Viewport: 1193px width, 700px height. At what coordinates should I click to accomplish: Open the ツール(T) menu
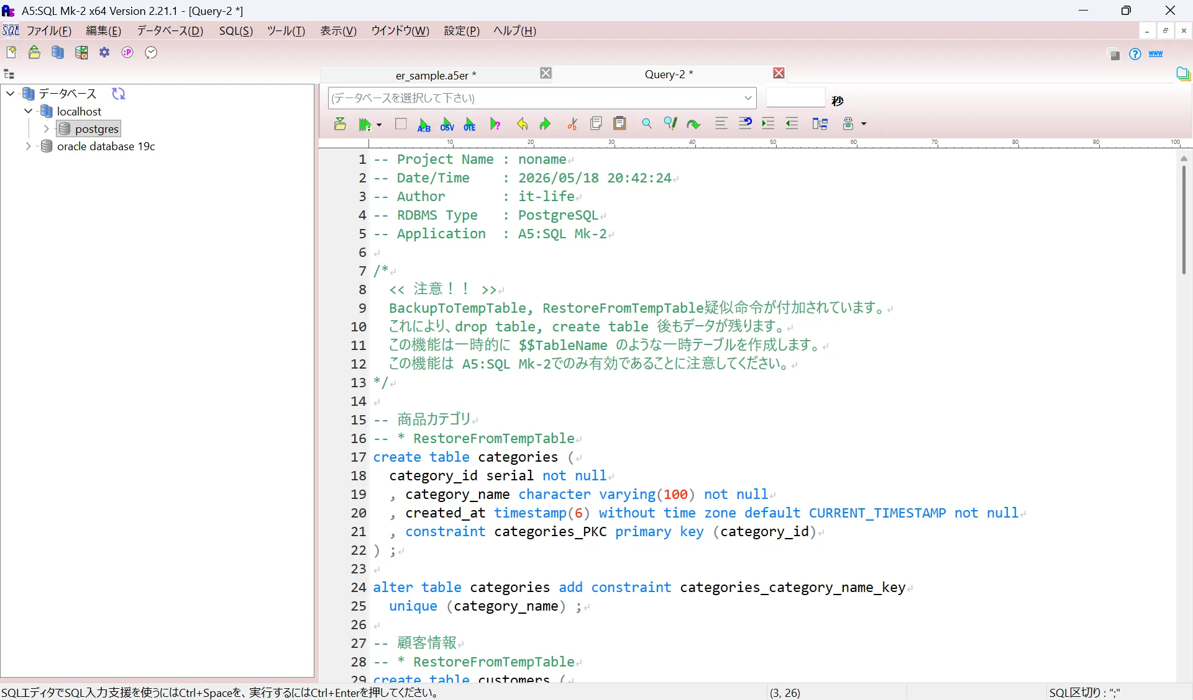tap(286, 31)
